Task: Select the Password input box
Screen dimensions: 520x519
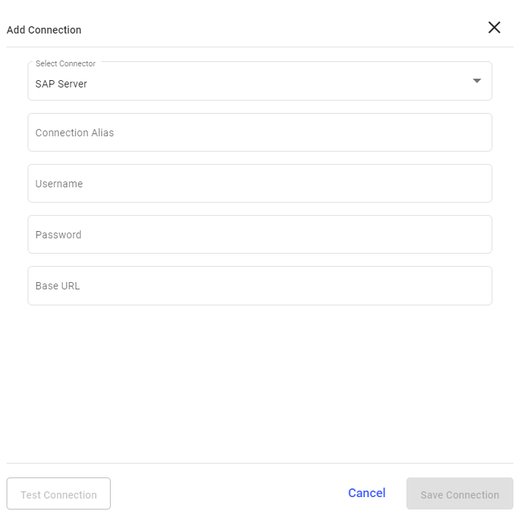Action: tap(259, 235)
